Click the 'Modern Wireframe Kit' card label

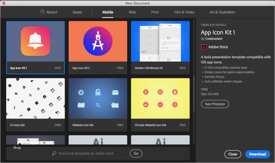149,68
